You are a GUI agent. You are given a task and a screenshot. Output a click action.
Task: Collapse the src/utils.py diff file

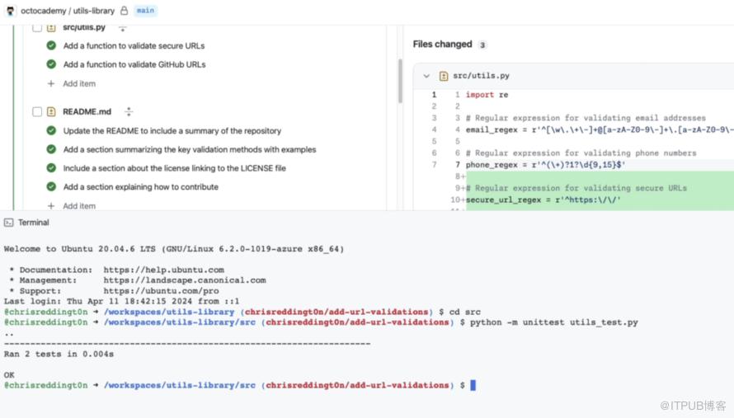pyautogui.click(x=426, y=76)
